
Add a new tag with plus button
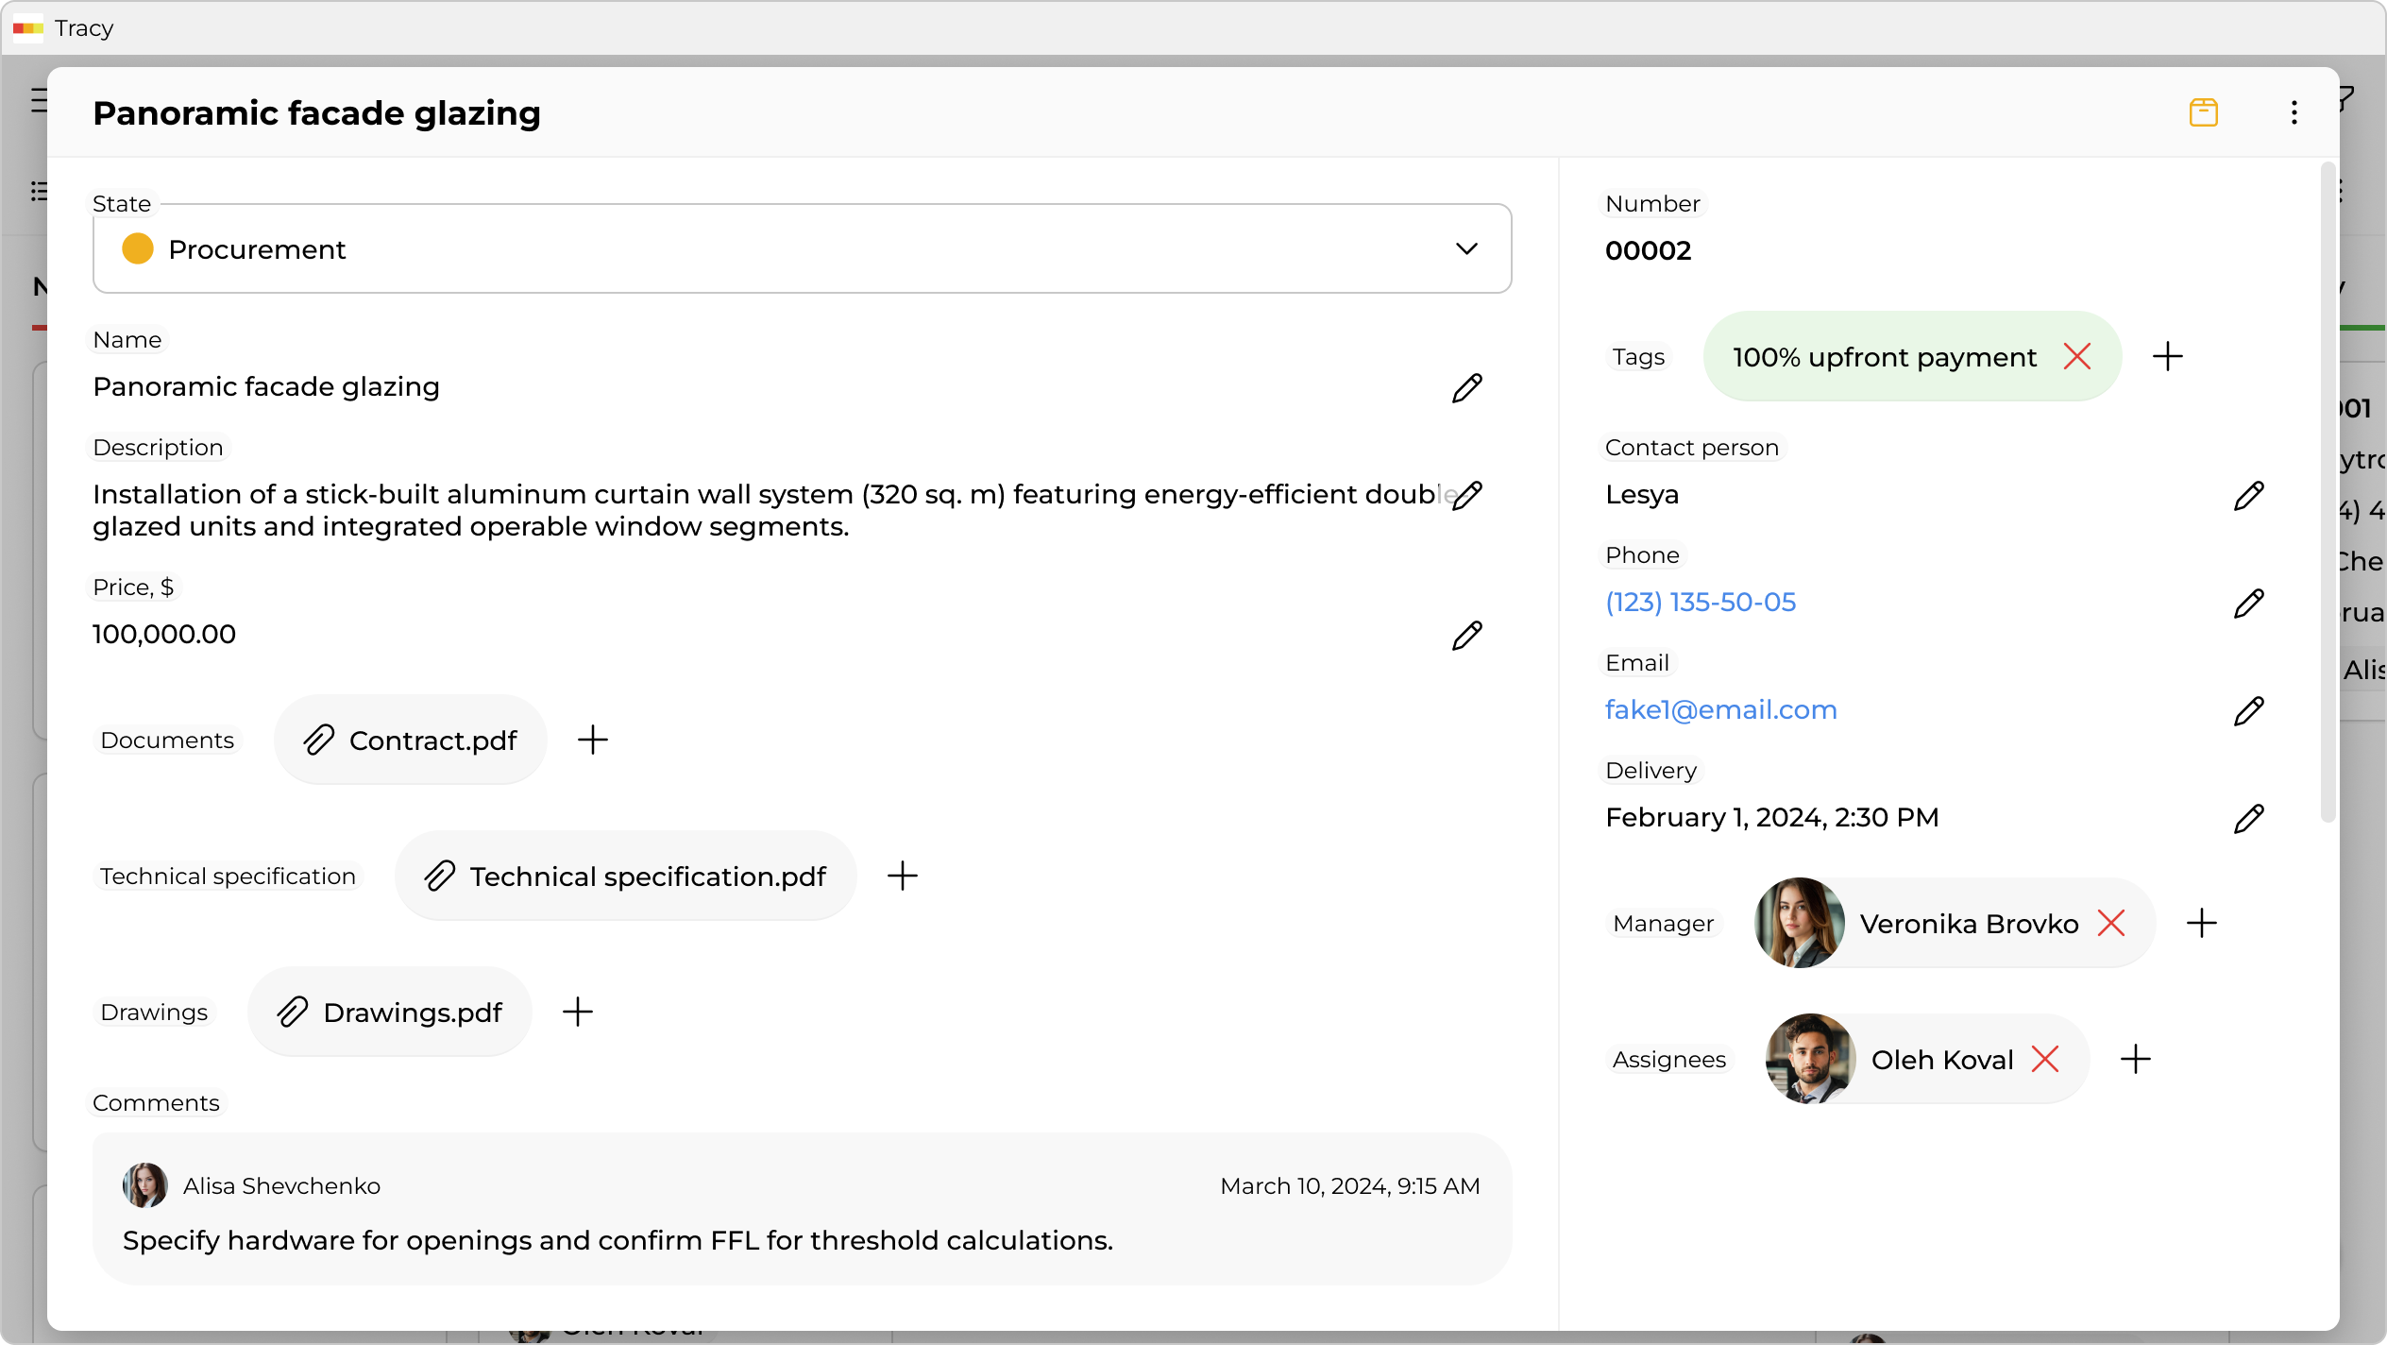[2167, 357]
